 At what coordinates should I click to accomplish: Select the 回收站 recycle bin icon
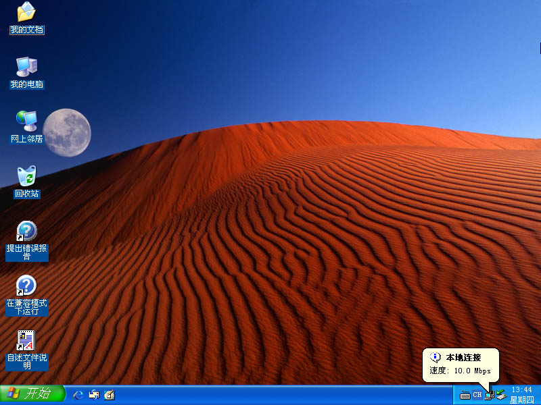pyautogui.click(x=26, y=176)
